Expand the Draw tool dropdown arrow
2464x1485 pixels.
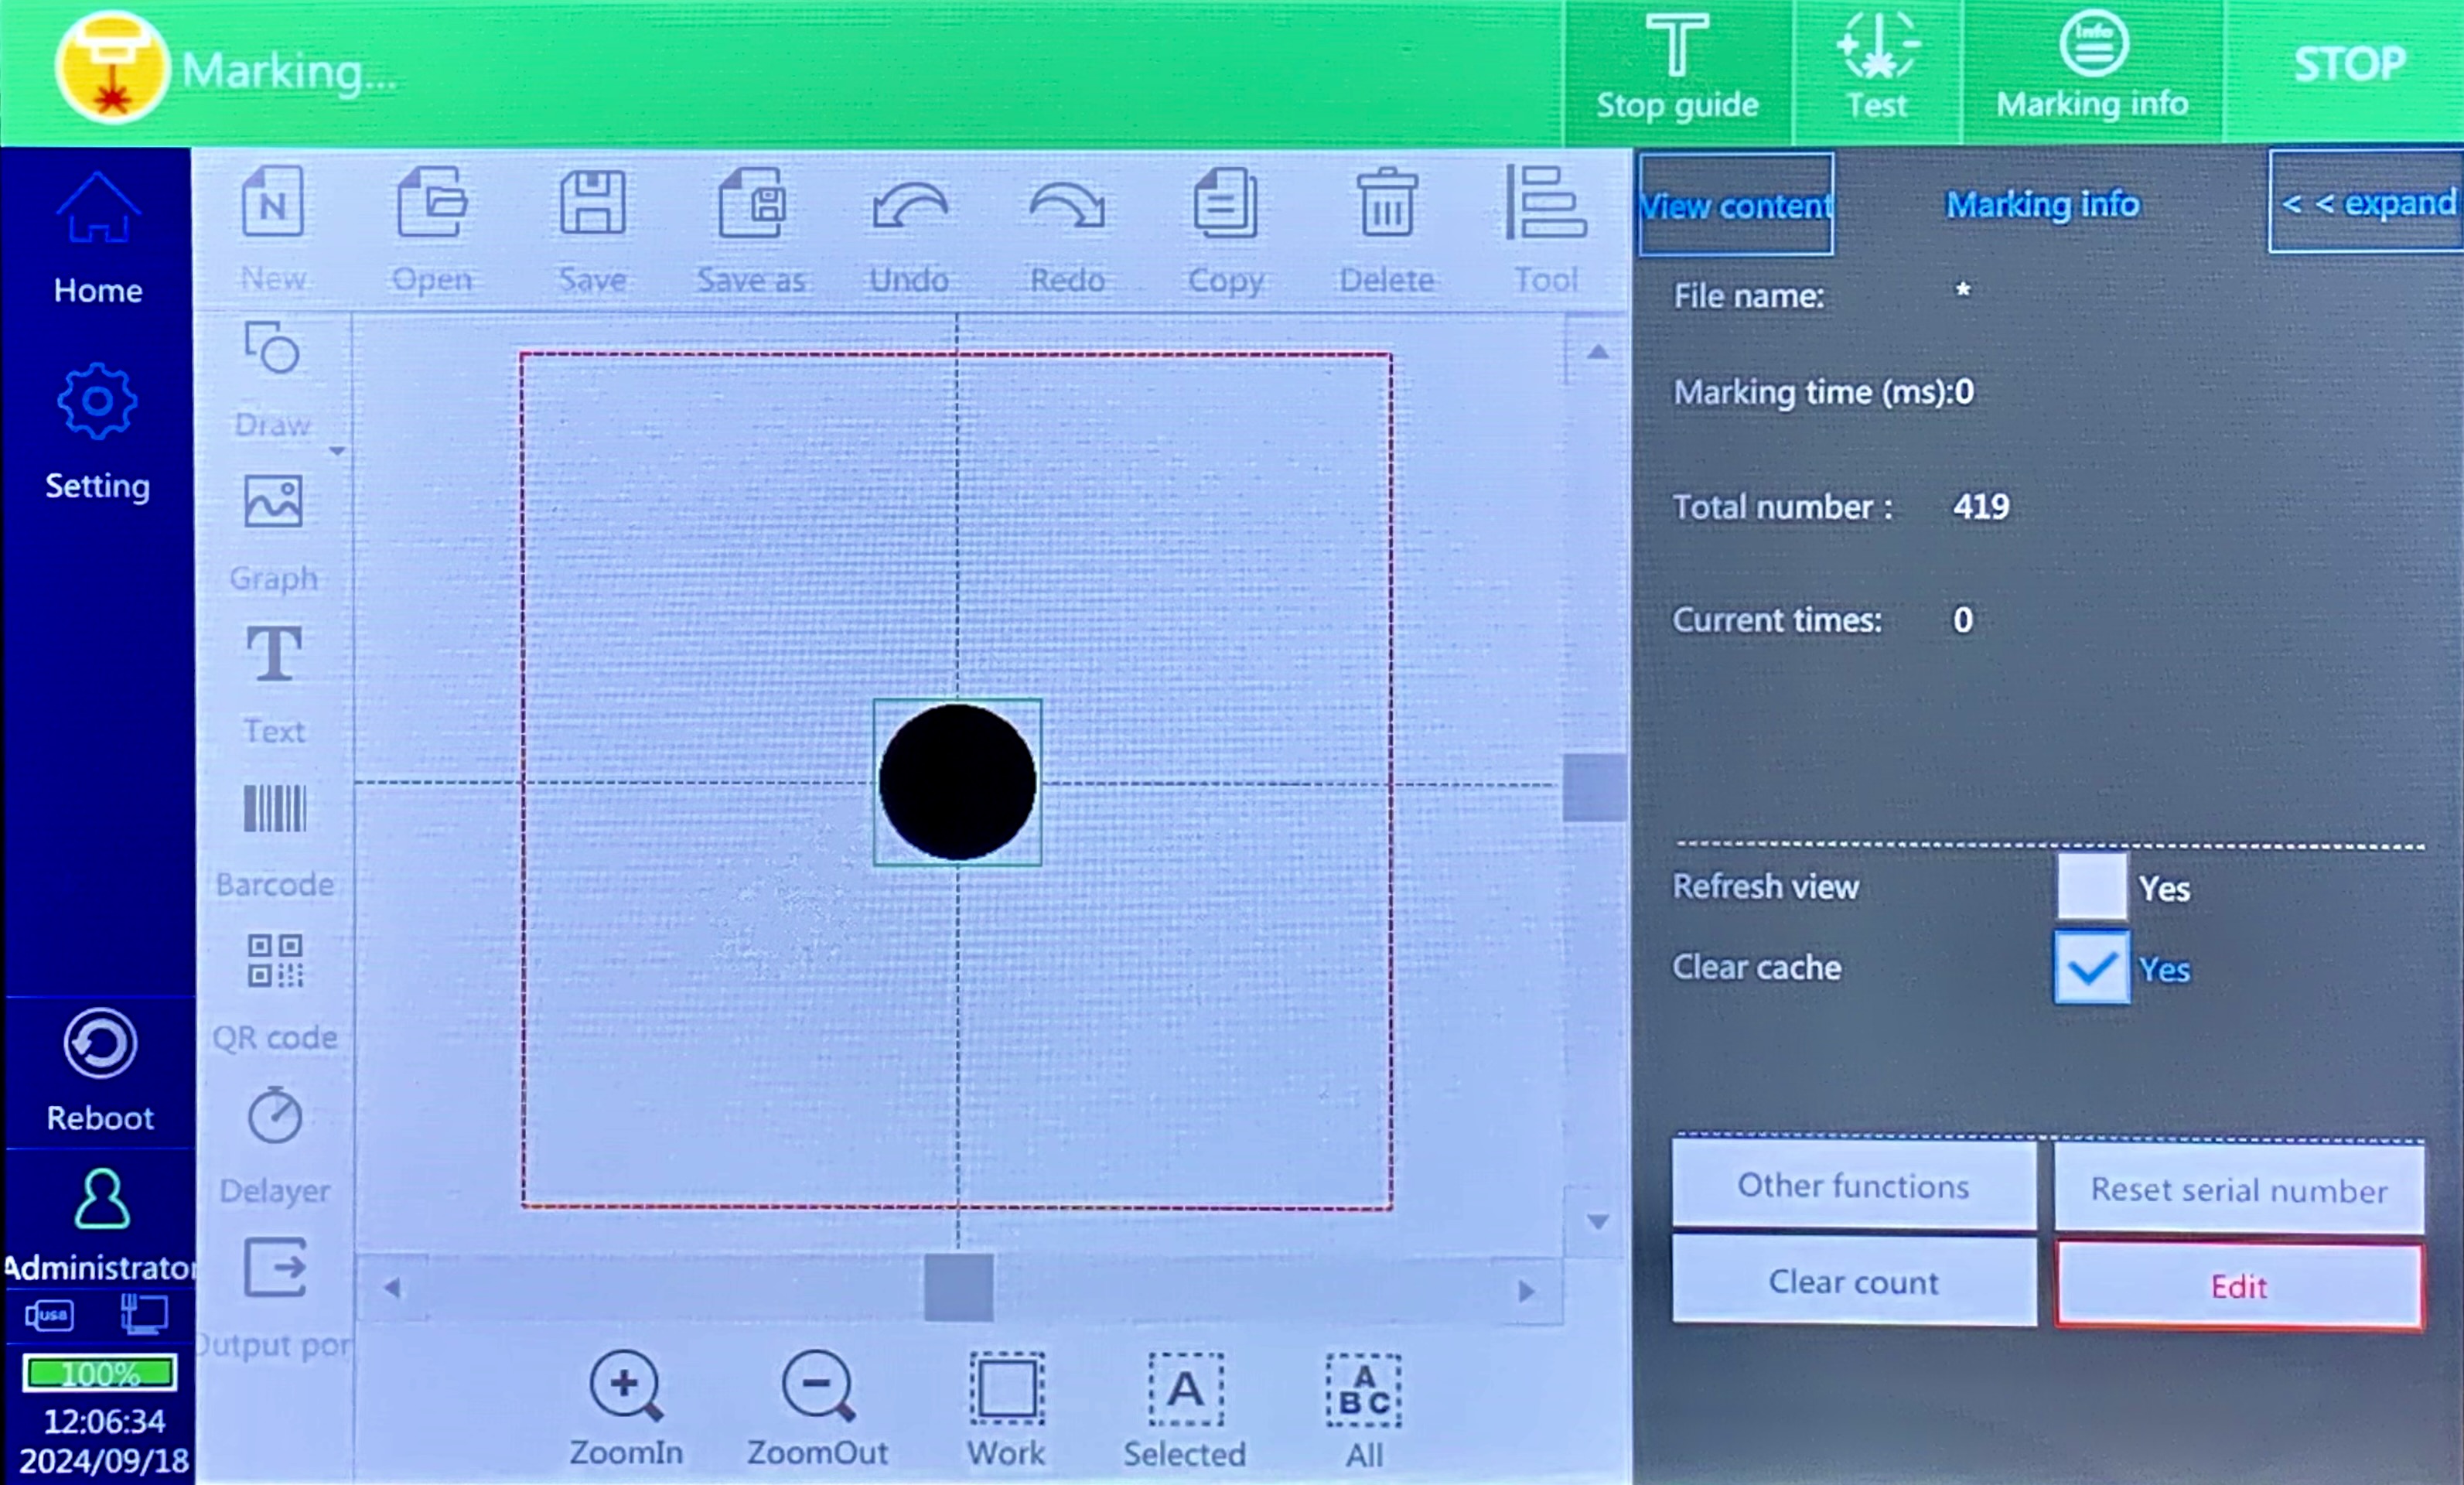(337, 451)
